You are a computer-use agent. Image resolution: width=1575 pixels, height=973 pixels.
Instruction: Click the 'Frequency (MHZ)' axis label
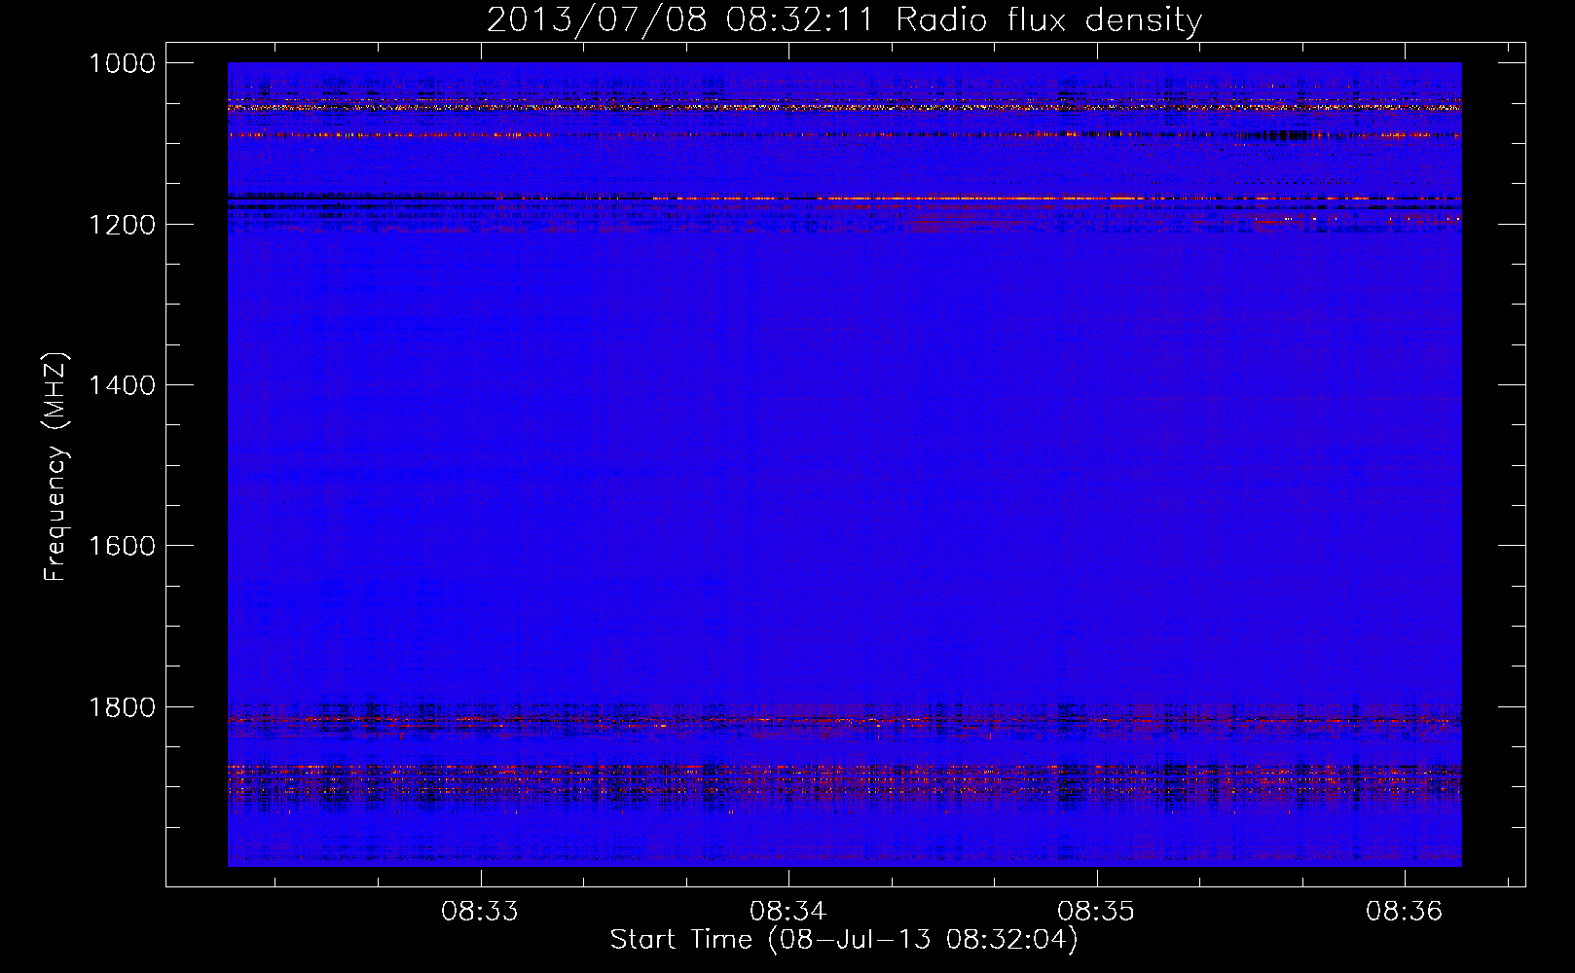55,467
